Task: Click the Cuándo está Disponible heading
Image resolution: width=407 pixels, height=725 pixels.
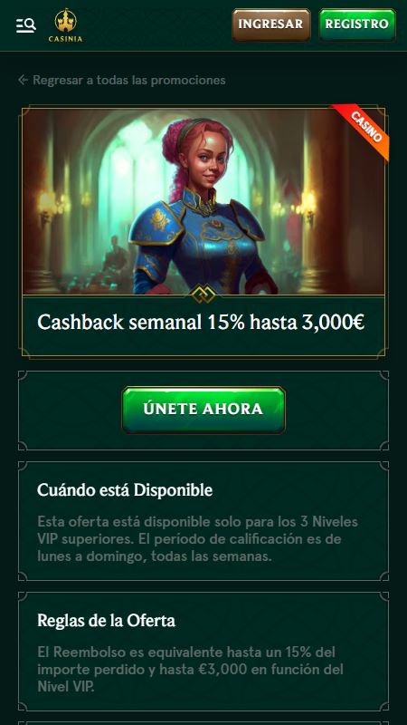Action: tap(125, 490)
